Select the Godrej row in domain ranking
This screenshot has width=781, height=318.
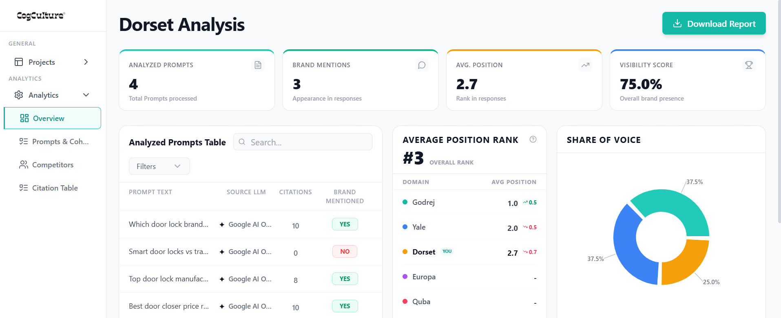click(x=469, y=202)
